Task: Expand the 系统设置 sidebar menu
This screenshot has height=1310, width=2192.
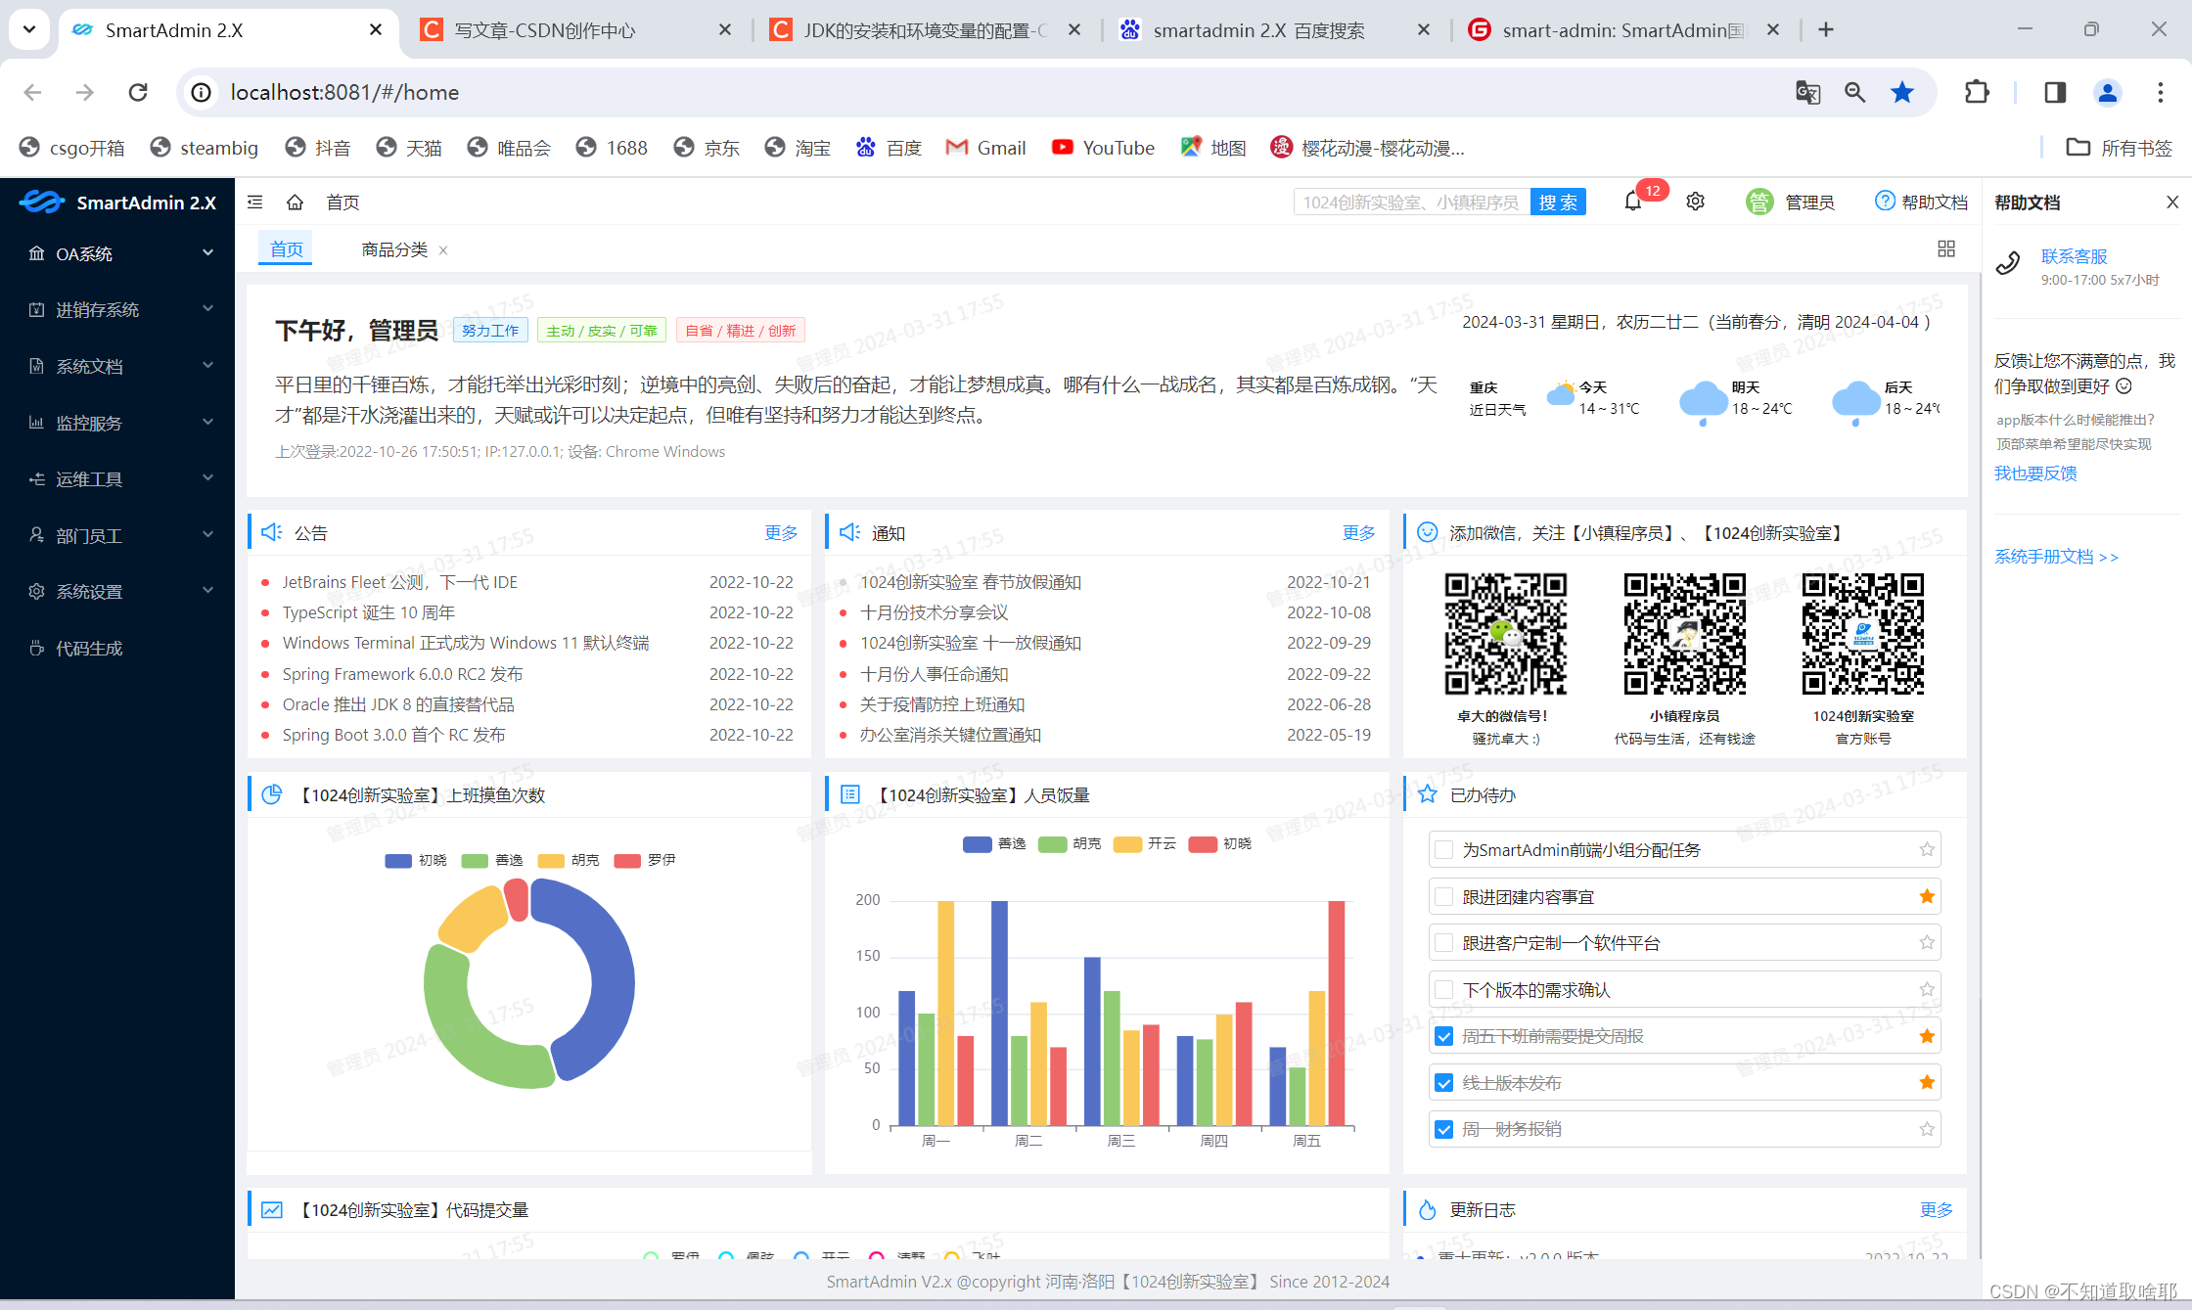Action: pyautogui.click(x=117, y=591)
